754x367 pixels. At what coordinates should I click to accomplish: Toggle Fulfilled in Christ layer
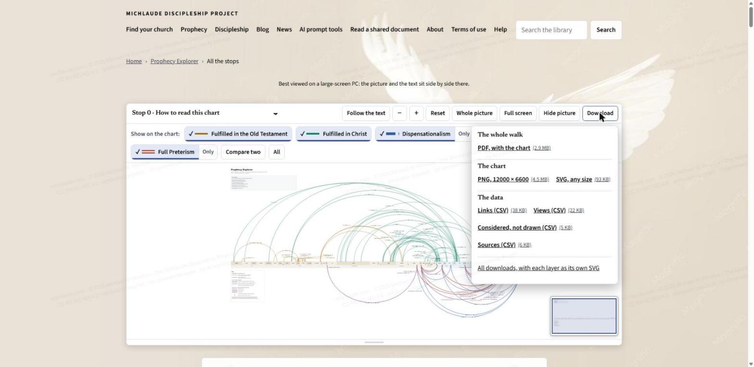coord(333,134)
